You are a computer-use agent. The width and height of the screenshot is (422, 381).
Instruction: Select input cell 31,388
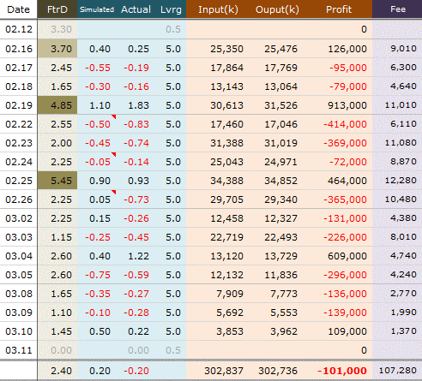(x=226, y=143)
